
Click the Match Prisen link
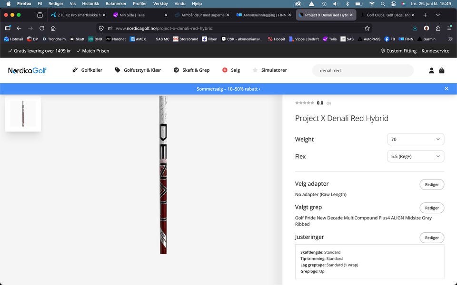pyautogui.click(x=93, y=51)
